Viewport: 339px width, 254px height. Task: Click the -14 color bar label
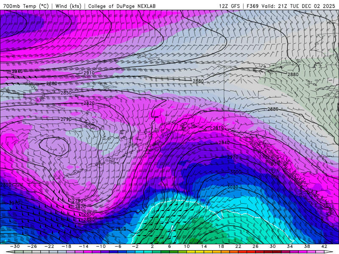(83, 246)
